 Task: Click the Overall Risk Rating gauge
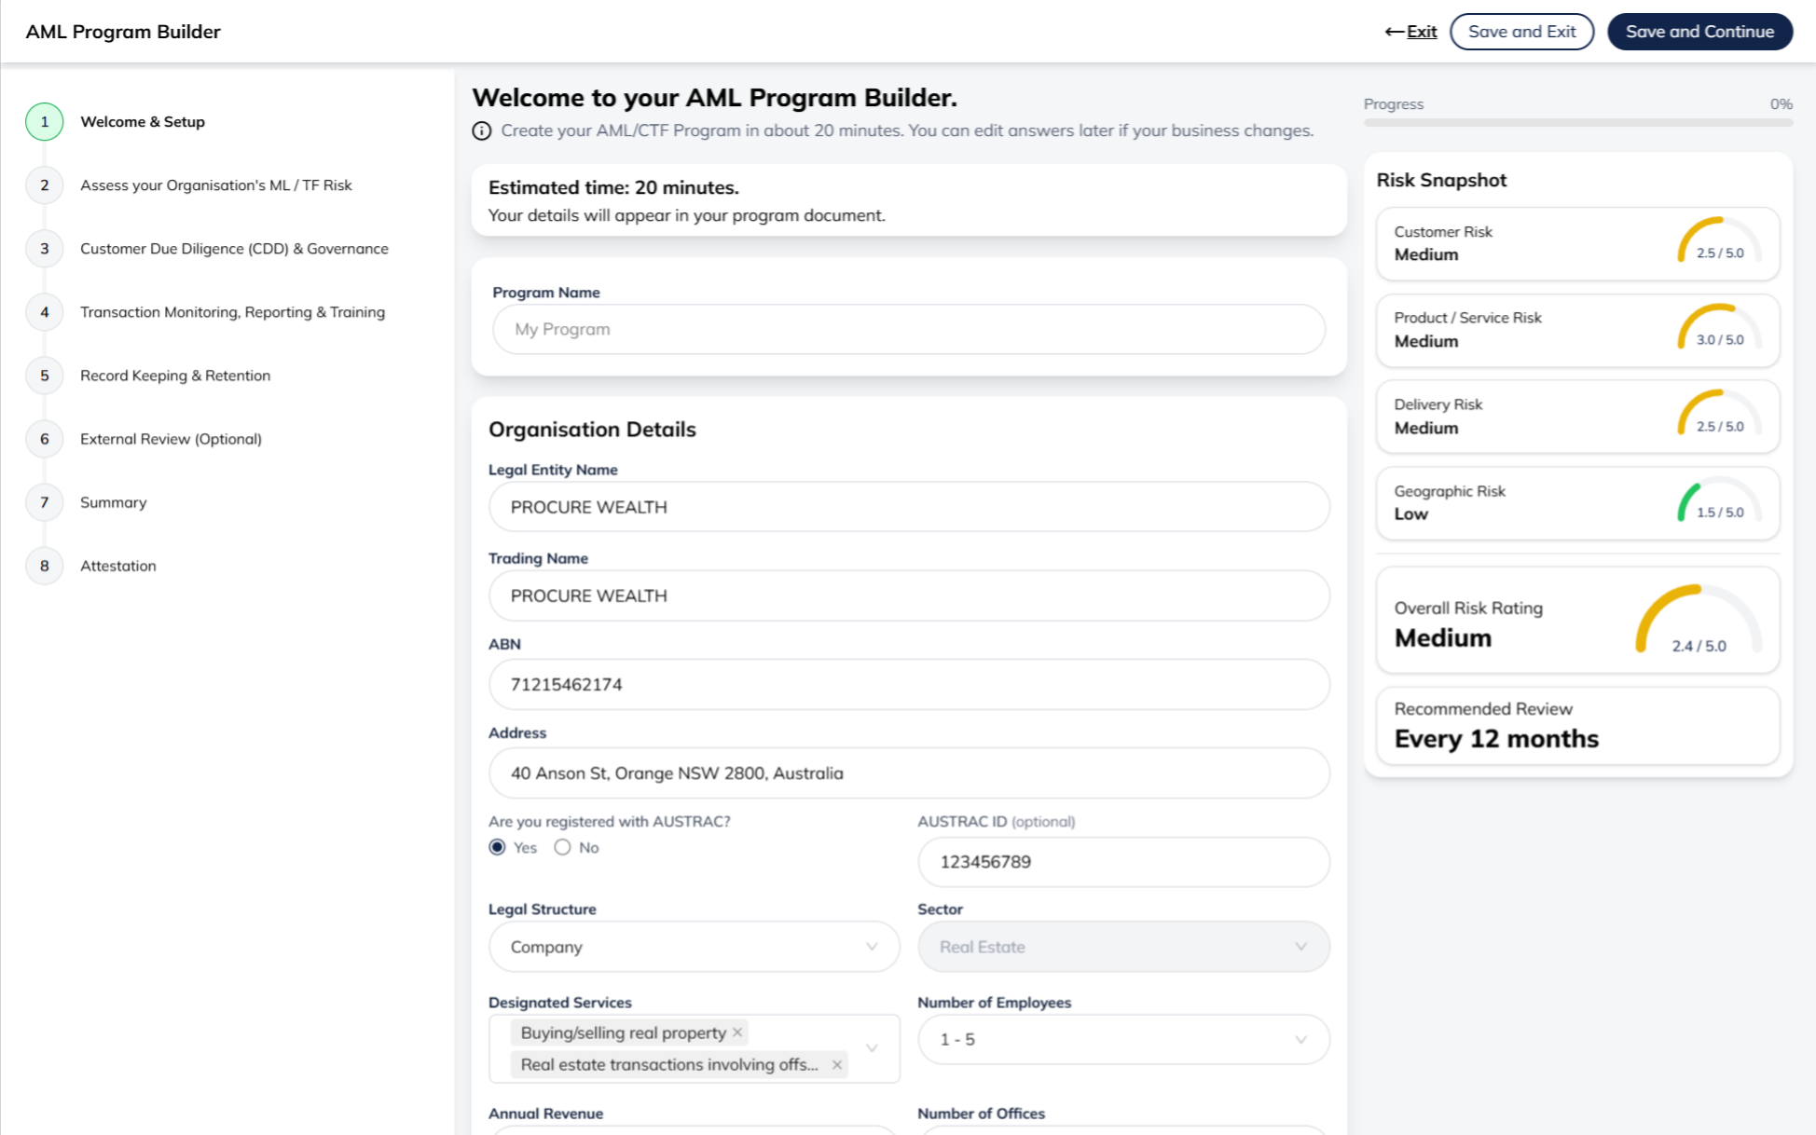pos(1699,621)
